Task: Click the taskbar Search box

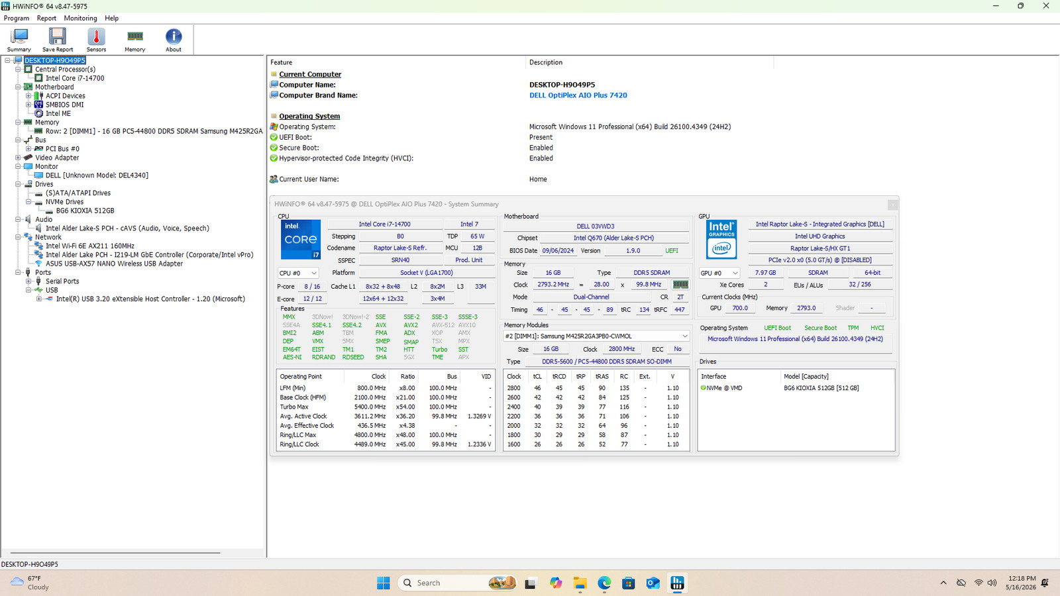Action: click(457, 583)
